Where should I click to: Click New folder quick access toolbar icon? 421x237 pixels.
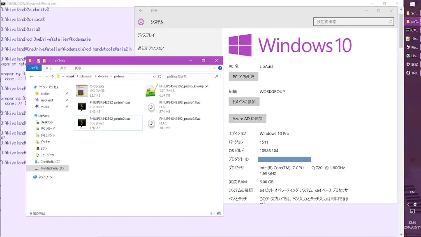click(44, 61)
